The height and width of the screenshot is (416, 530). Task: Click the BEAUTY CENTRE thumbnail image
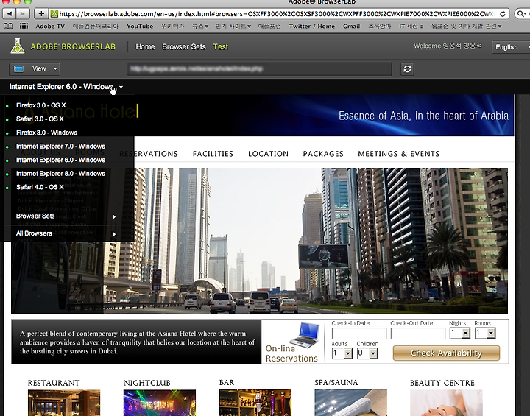(x=446, y=403)
